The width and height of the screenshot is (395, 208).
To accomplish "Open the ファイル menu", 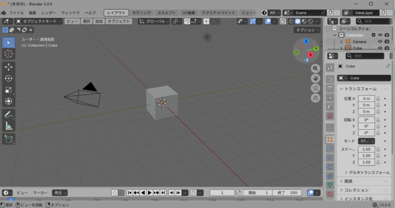I will [x=17, y=13].
